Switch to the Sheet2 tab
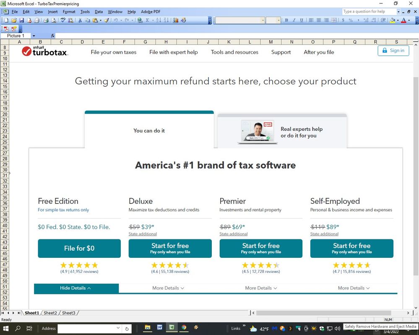Screen dimensions: 419x335 [50, 313]
